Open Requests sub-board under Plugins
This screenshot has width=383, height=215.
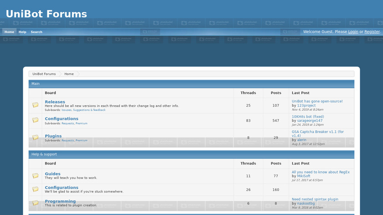67,141
